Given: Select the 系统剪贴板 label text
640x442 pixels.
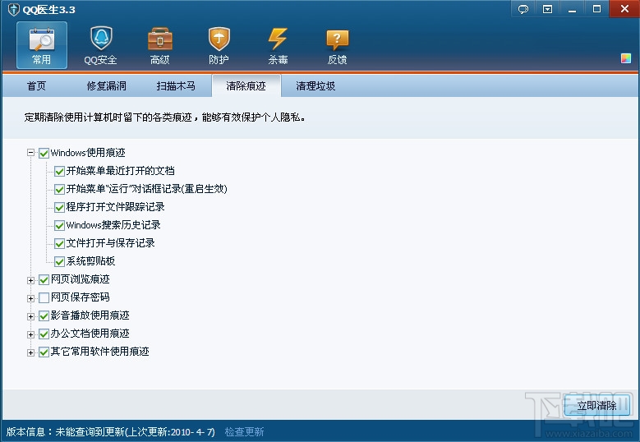Looking at the screenshot, I should (90, 260).
